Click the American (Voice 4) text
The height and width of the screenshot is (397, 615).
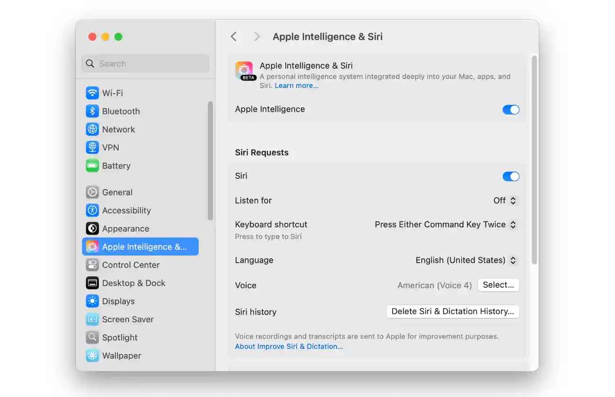[x=435, y=285]
